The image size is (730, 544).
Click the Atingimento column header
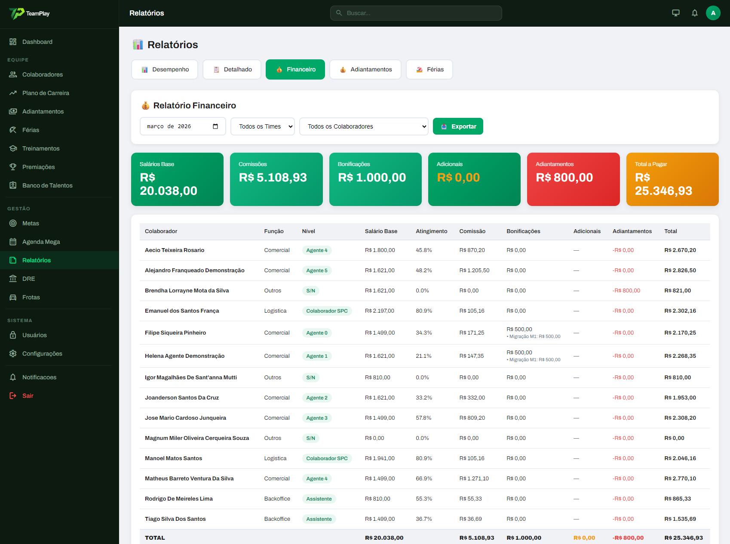tap(432, 231)
